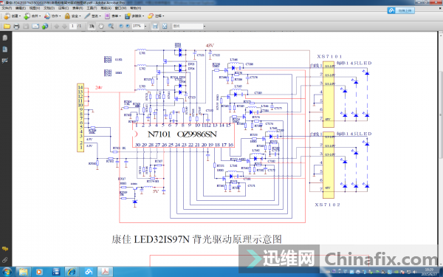Open the Bookmarks navigation panel icon

click(5, 49)
